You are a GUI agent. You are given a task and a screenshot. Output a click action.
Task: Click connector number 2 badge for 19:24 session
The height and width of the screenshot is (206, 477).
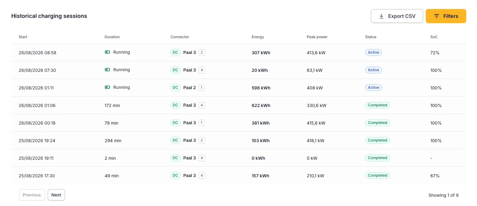(x=202, y=140)
